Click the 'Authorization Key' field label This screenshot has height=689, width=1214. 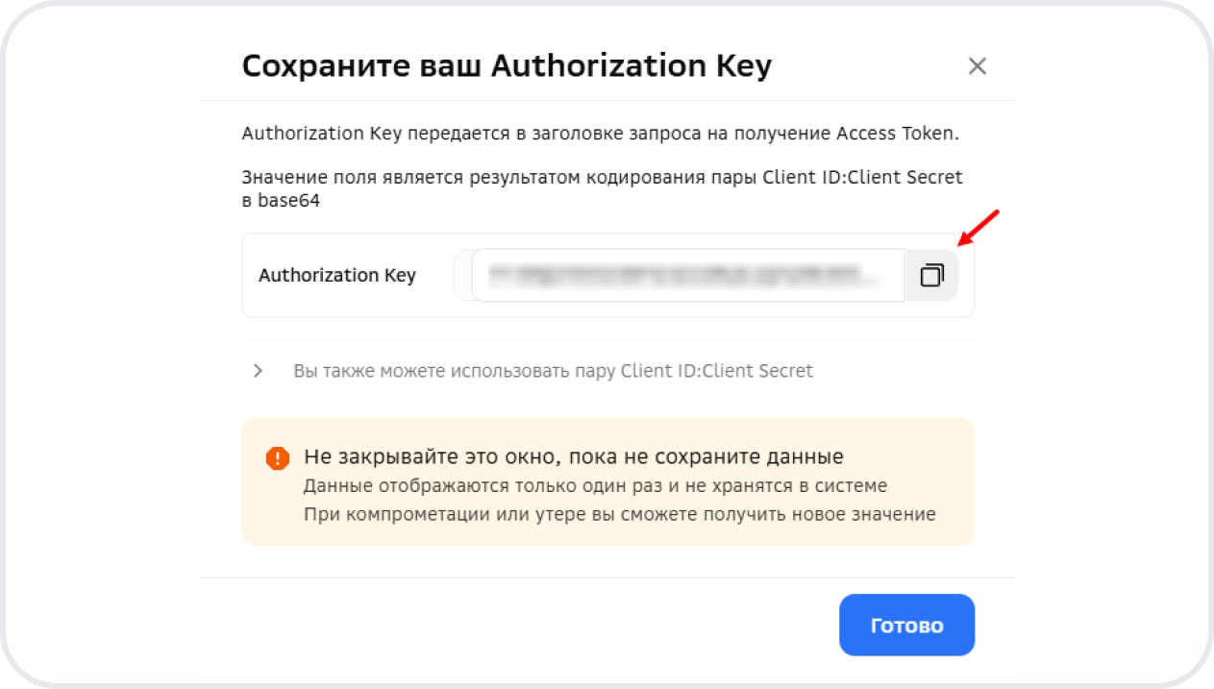(x=337, y=276)
